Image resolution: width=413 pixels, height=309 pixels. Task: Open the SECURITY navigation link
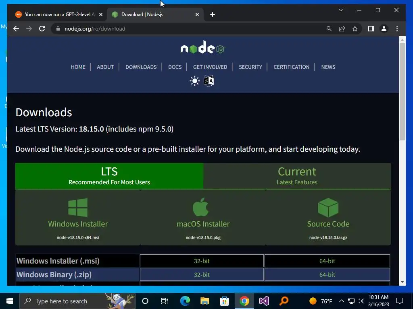click(250, 67)
